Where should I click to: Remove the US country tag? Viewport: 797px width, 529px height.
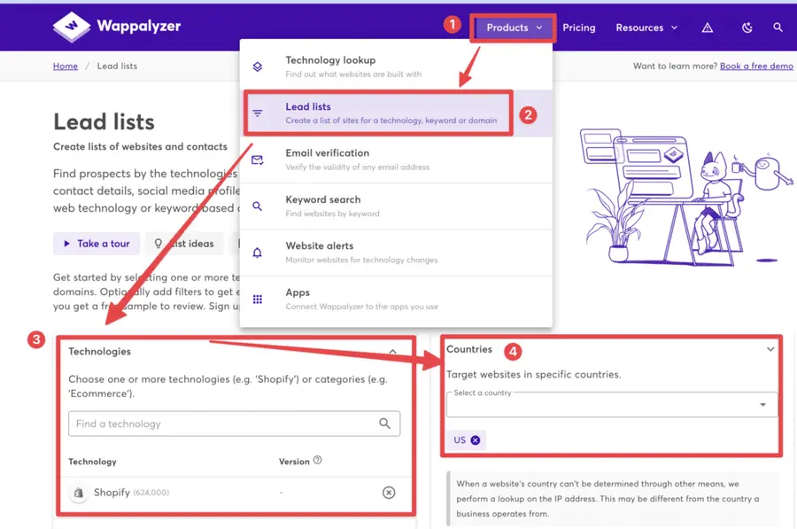(477, 440)
